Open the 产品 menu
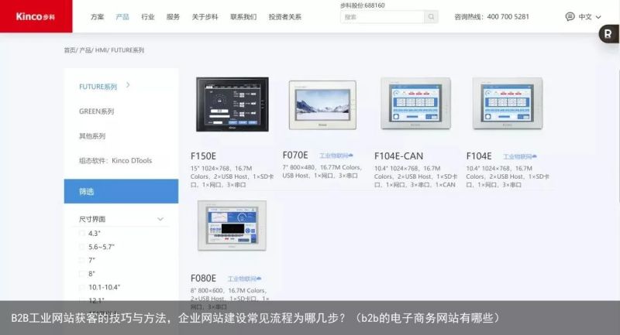This screenshot has height=335, width=620. (x=122, y=17)
